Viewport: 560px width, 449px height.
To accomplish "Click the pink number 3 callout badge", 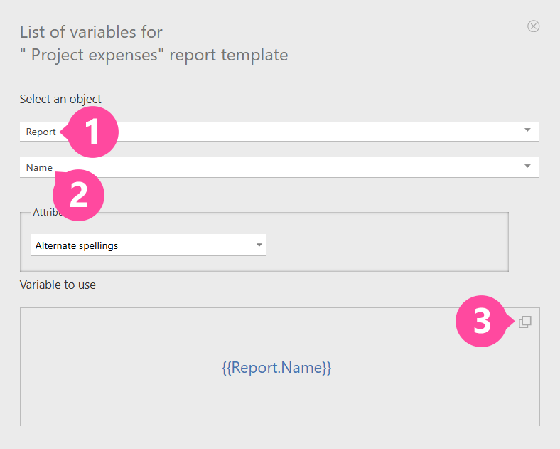I will click(x=482, y=321).
